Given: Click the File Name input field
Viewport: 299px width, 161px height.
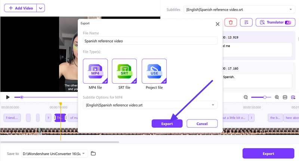Looking at the screenshot, I should click(x=150, y=41).
